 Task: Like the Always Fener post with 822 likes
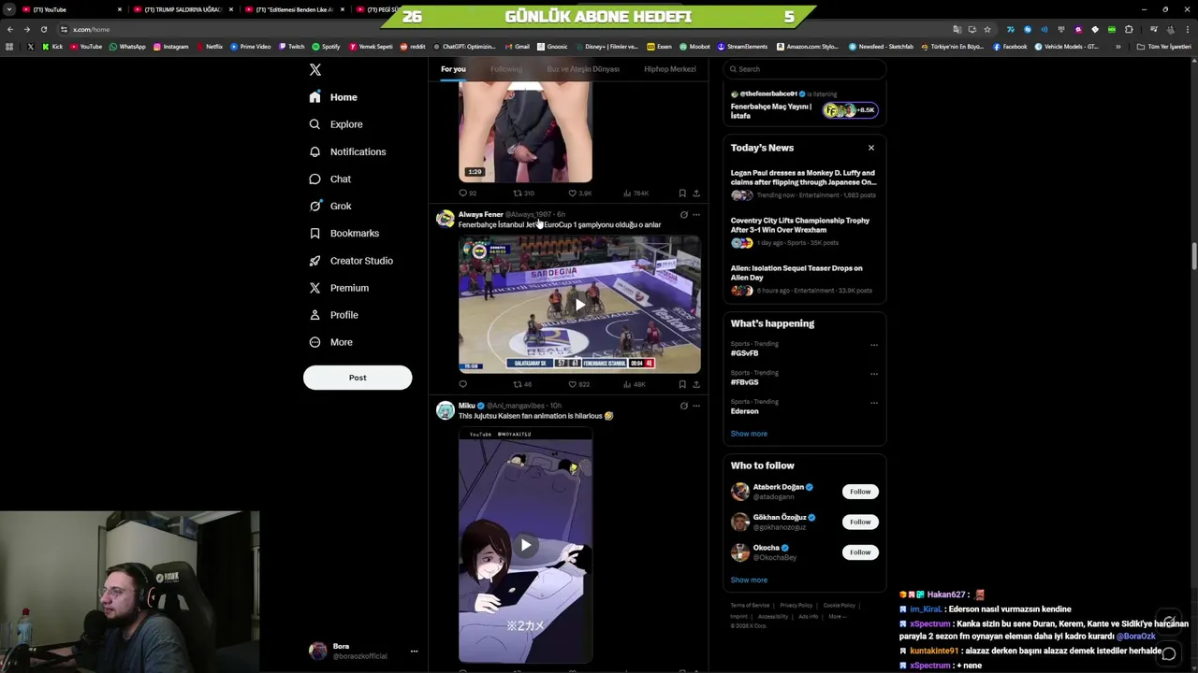pyautogui.click(x=579, y=384)
